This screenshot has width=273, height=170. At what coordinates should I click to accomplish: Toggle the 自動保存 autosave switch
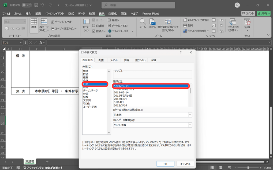point(26,5)
